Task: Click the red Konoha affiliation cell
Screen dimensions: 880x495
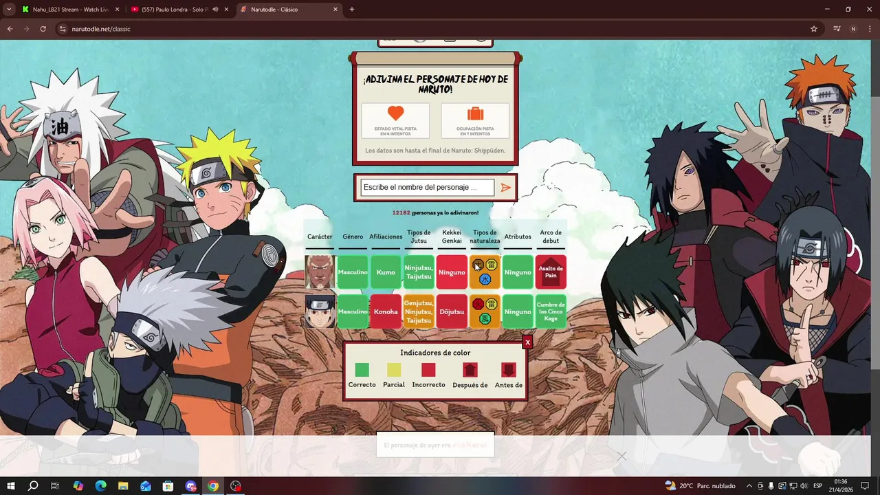Action: 386,311
